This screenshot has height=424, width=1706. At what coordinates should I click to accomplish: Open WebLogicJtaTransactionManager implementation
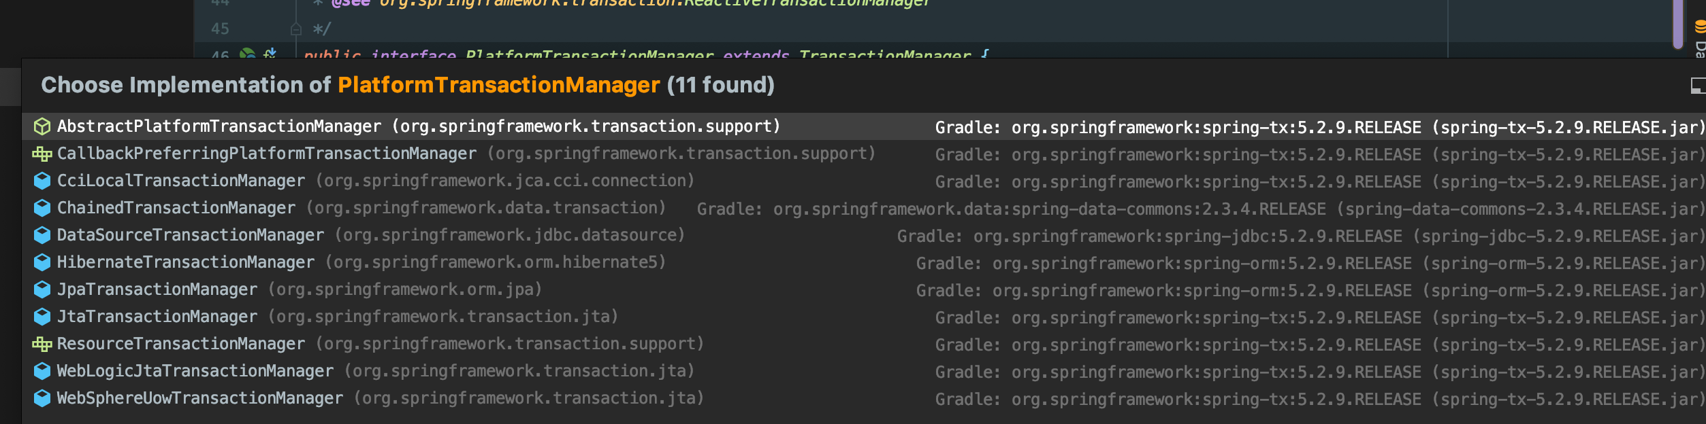click(x=864, y=371)
